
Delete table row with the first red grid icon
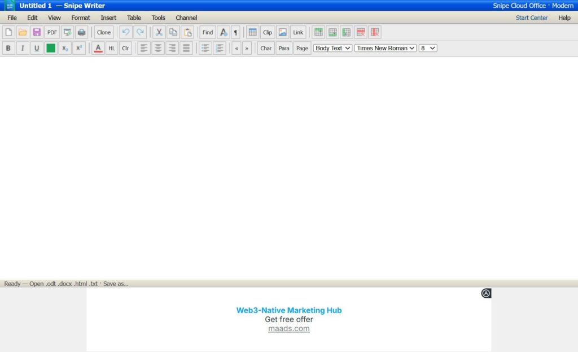click(361, 32)
